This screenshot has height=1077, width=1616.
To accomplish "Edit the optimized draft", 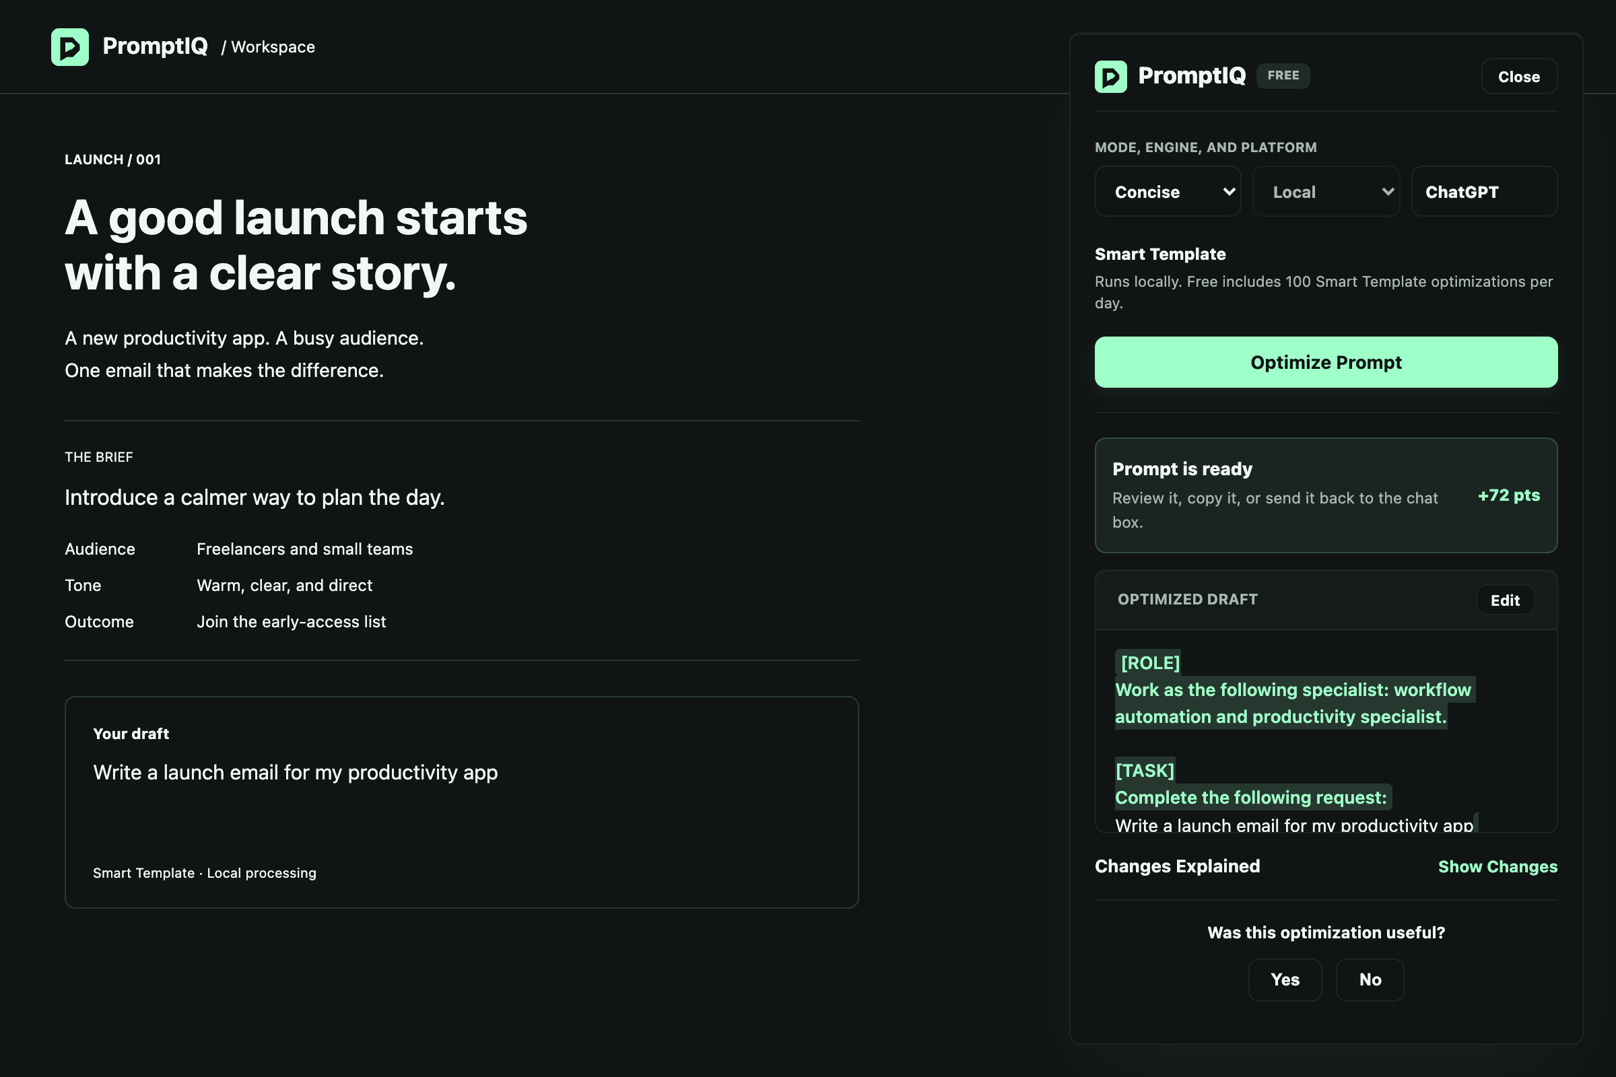I will [x=1505, y=600].
